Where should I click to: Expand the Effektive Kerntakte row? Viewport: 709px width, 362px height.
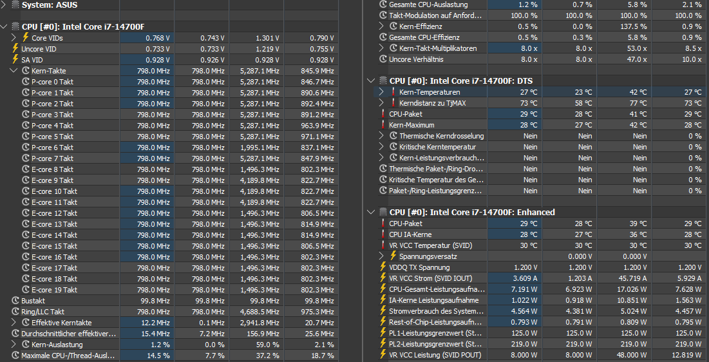pyautogui.click(x=14, y=323)
